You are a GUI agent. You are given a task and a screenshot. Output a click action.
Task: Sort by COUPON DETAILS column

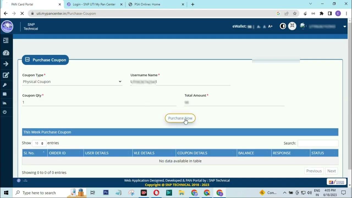pos(206,153)
